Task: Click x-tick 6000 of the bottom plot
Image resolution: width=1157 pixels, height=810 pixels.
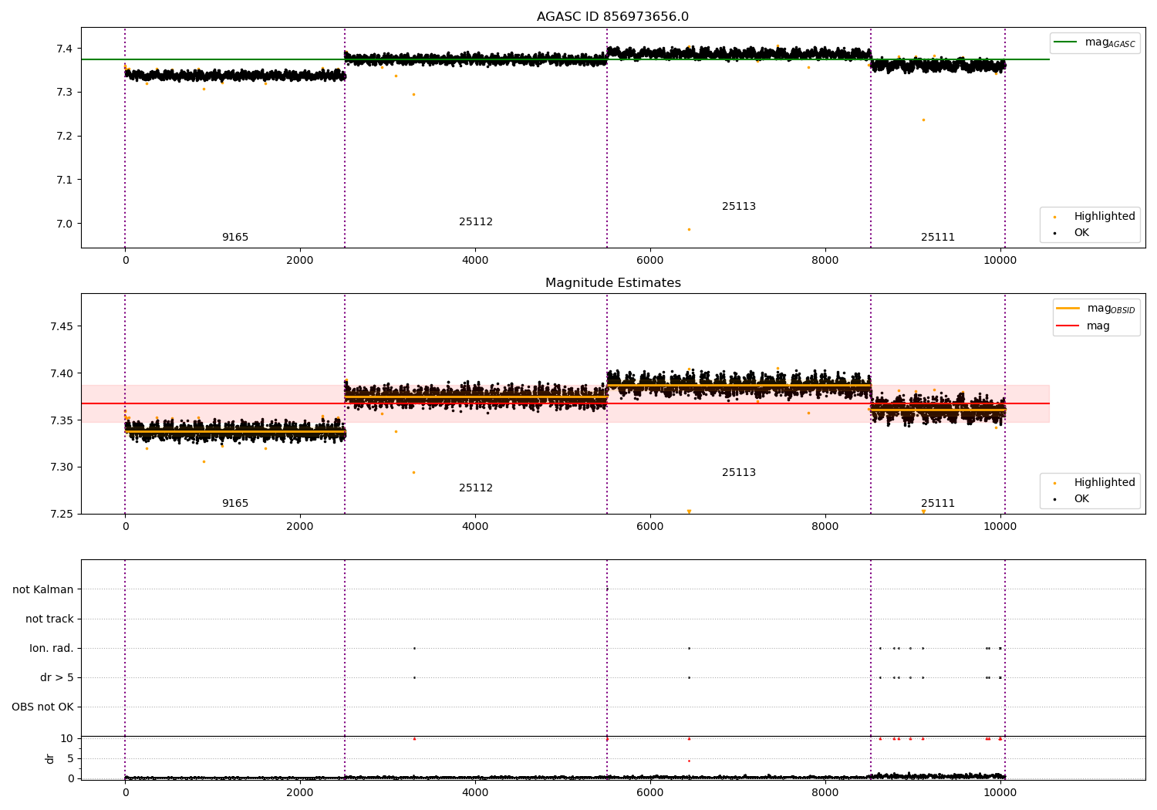Action: click(650, 793)
